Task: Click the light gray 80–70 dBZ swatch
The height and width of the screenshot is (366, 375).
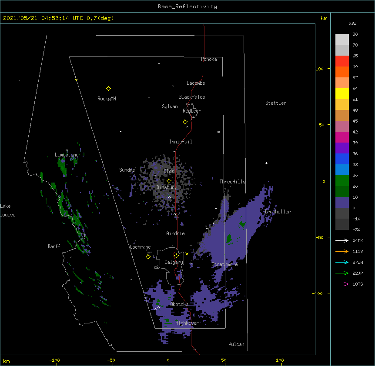Action: pos(342,40)
